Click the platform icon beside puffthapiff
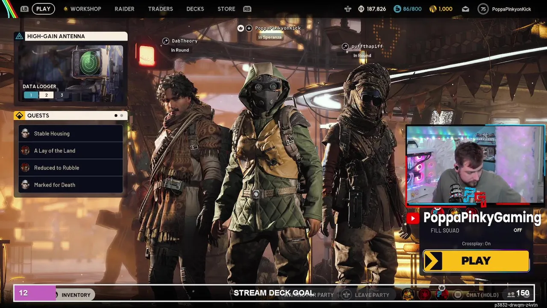 (x=345, y=46)
